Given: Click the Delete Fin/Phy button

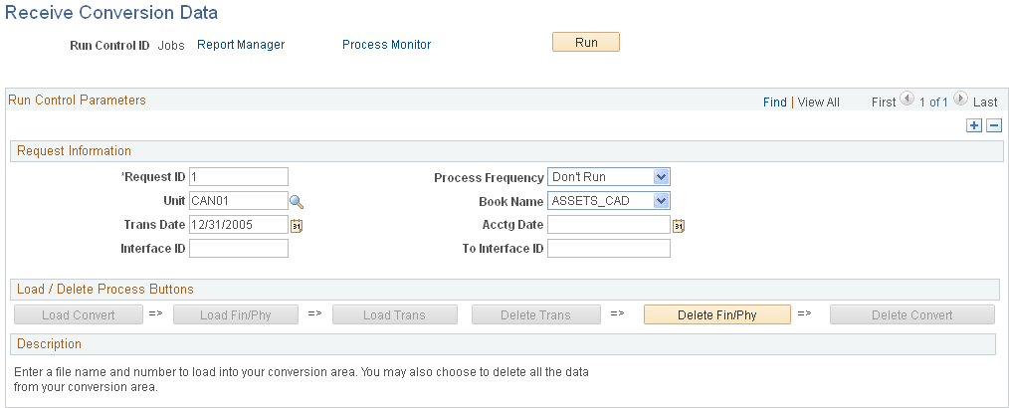Looking at the screenshot, I should click(x=716, y=315).
